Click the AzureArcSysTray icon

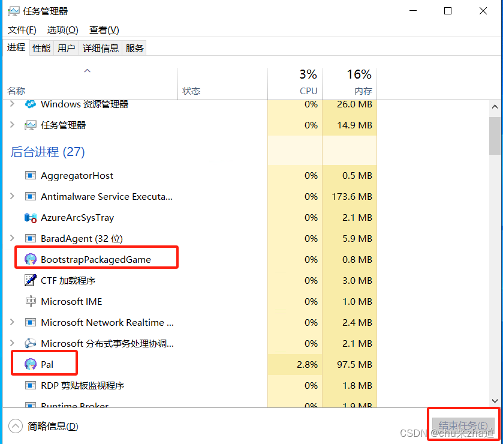(31, 218)
